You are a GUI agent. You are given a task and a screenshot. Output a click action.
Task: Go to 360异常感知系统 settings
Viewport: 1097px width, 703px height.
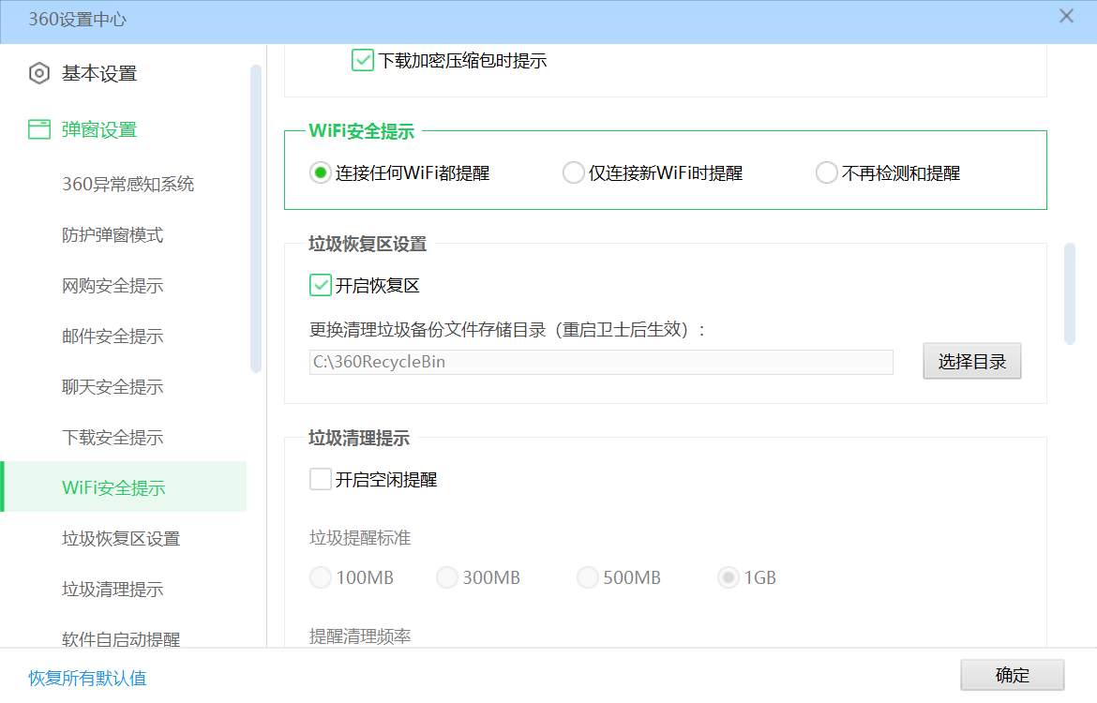pos(128,184)
